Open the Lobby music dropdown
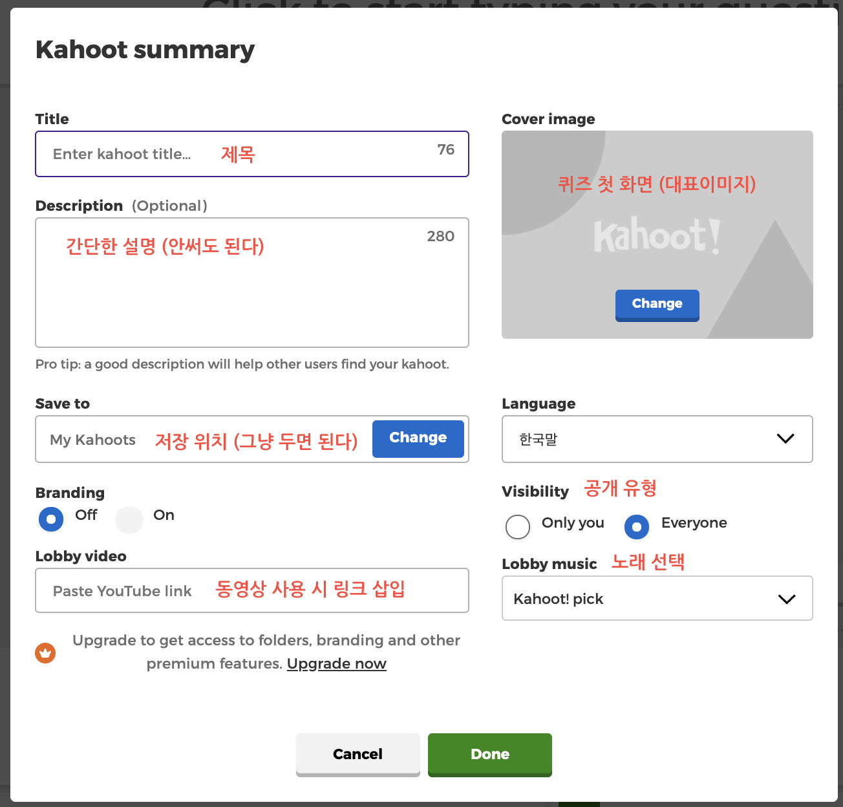This screenshot has width=843, height=807. 657,598
